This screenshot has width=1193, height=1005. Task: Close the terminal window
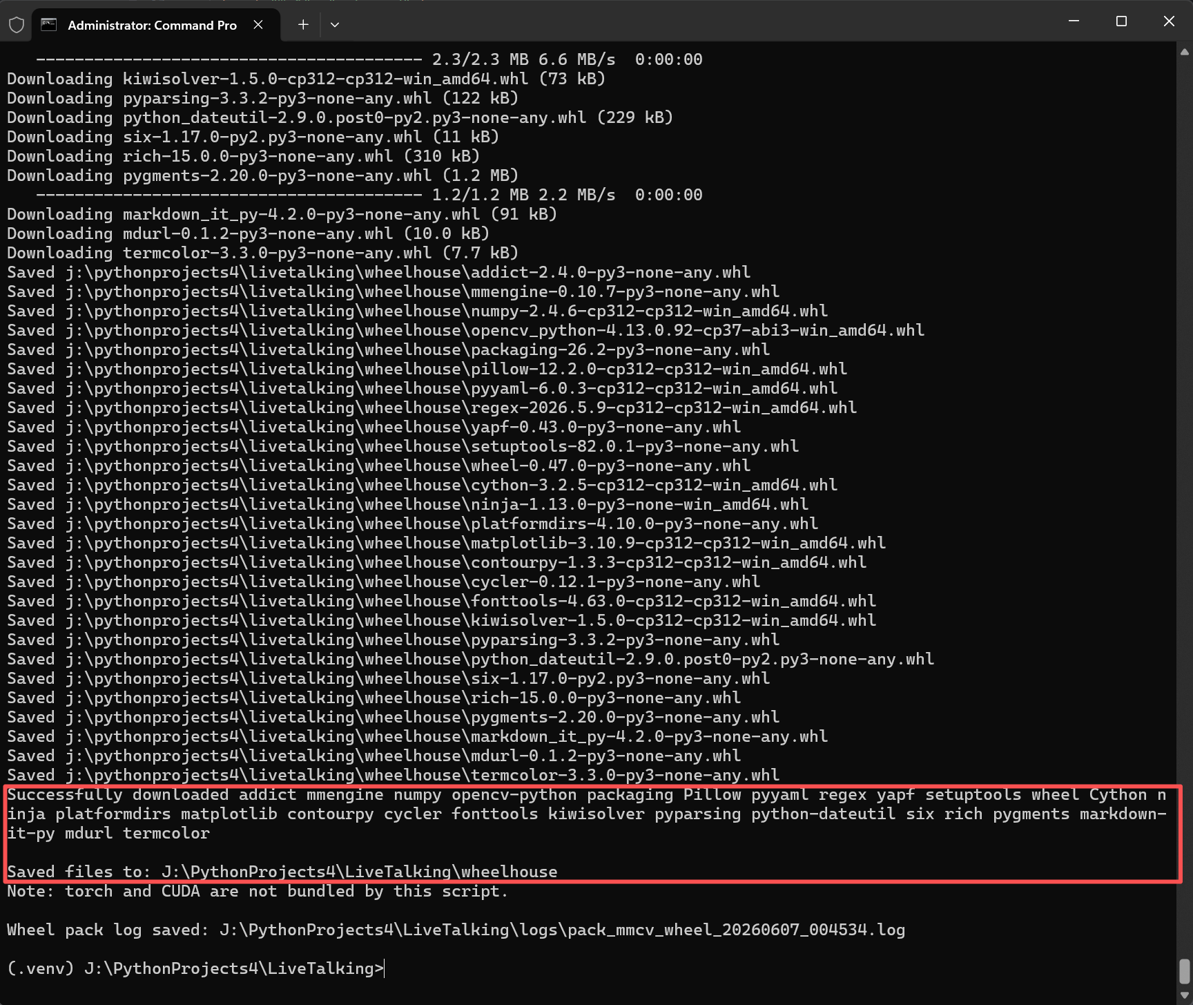pos(1169,21)
